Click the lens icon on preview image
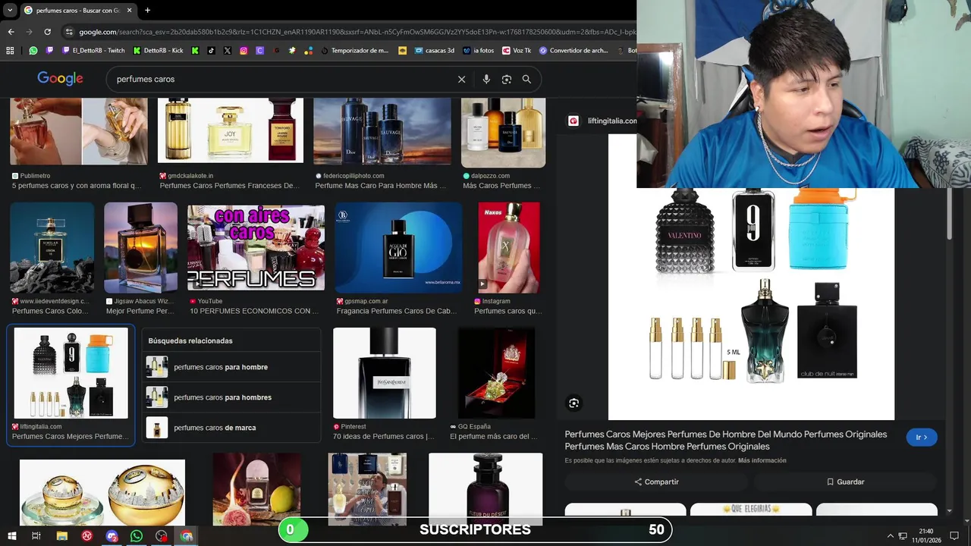The height and width of the screenshot is (546, 971). click(574, 403)
